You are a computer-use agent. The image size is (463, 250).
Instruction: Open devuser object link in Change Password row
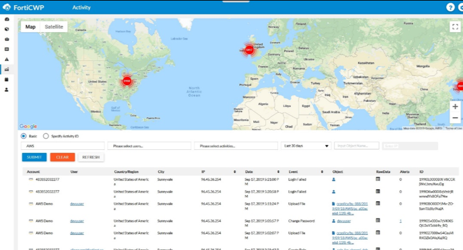tap(344, 221)
